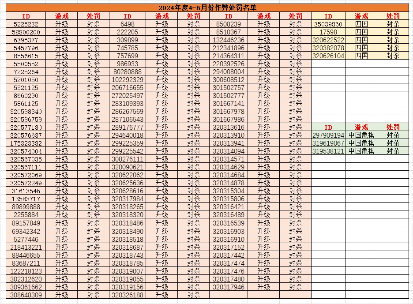Select ID cell 132446236
Image resolution: width=413 pixels, height=304 pixels.
(x=229, y=40)
